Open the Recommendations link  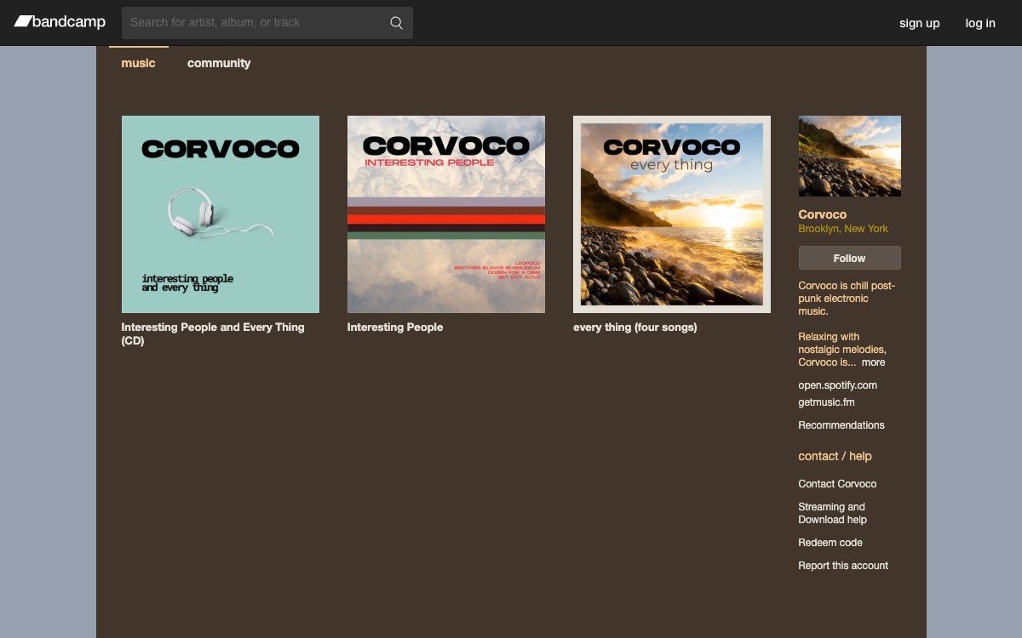841,425
